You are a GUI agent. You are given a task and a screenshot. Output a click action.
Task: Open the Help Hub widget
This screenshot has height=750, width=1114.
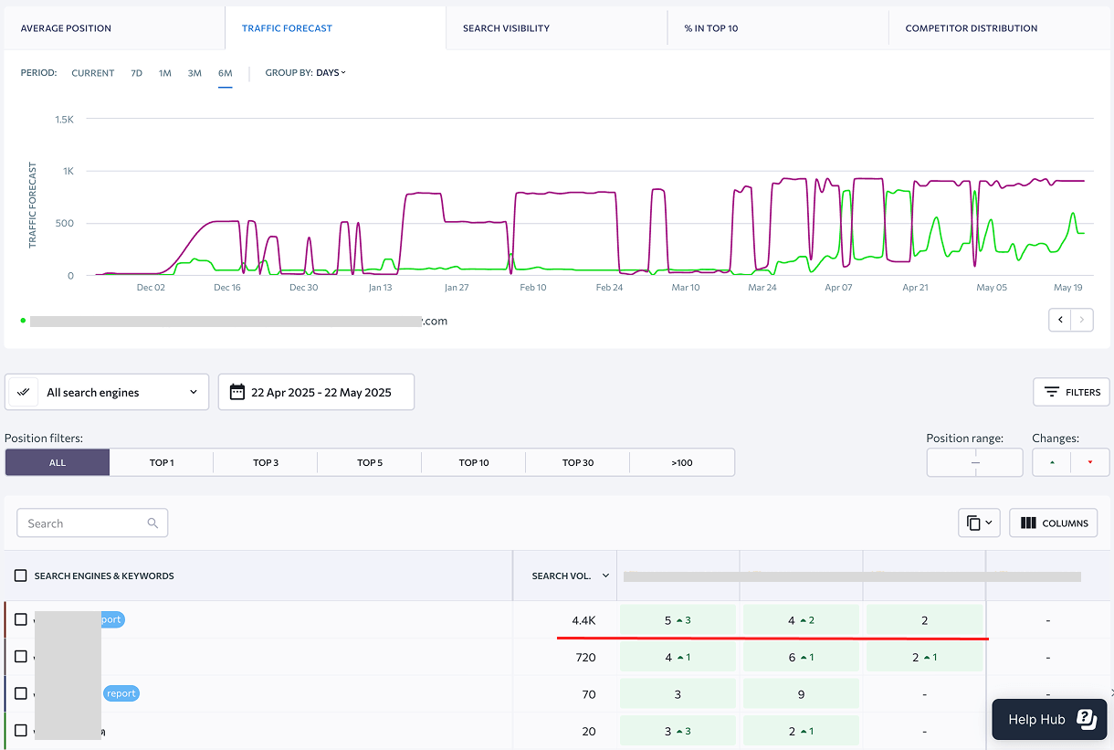[x=1049, y=719]
